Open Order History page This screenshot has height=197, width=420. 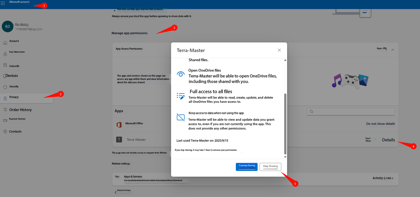(20, 110)
